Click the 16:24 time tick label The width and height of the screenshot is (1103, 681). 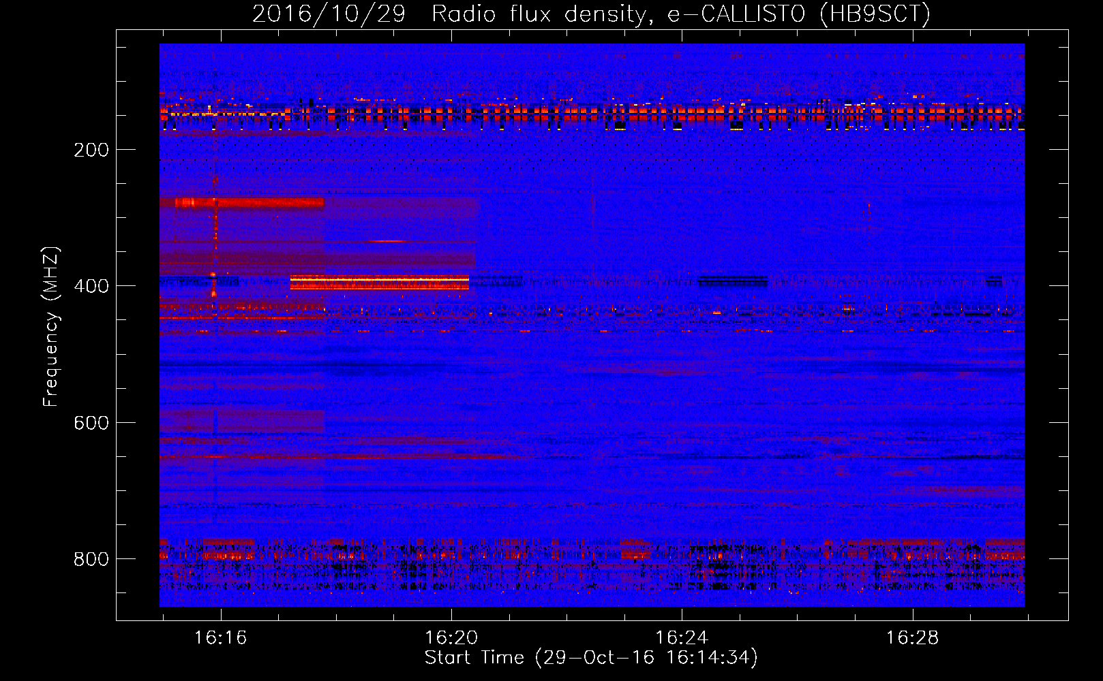pos(681,637)
